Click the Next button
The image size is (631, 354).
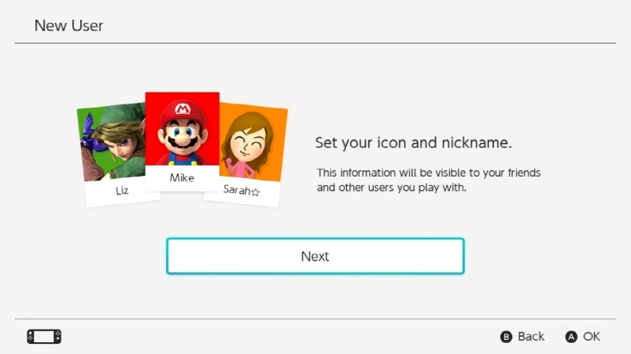(315, 256)
